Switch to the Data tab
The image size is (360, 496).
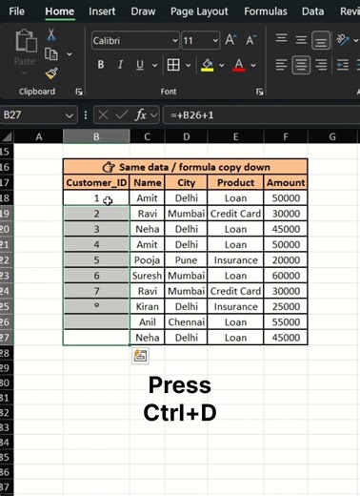coord(312,11)
